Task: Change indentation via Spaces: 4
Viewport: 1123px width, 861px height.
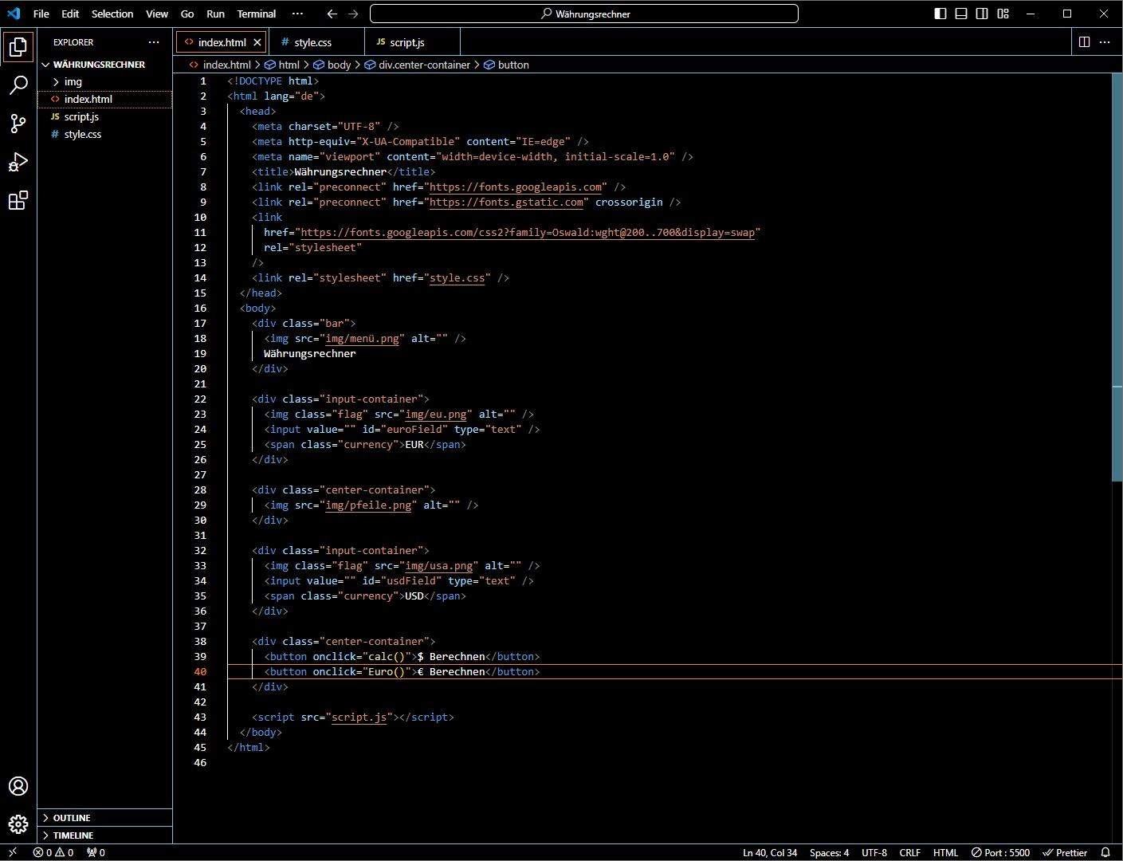Action: pos(829,852)
